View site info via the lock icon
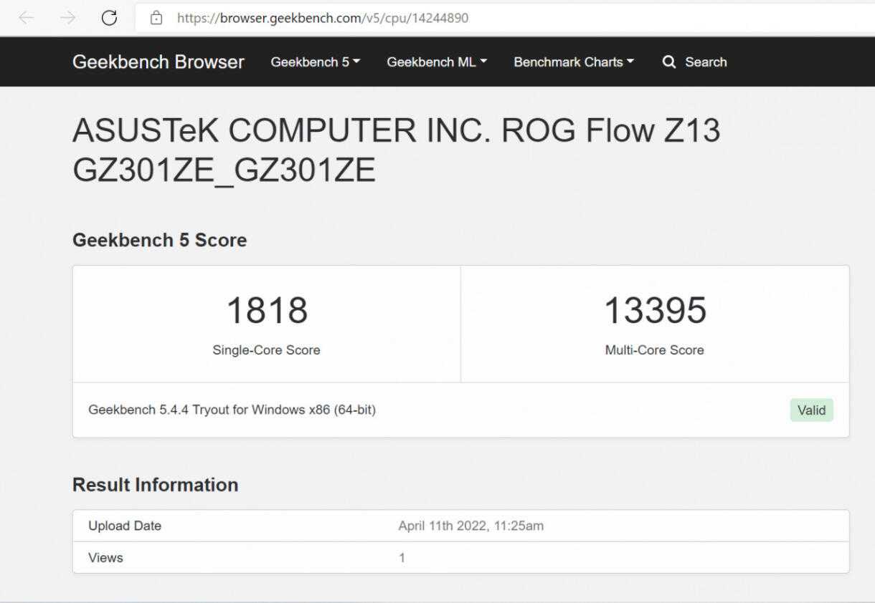The height and width of the screenshot is (603, 875). (x=156, y=18)
